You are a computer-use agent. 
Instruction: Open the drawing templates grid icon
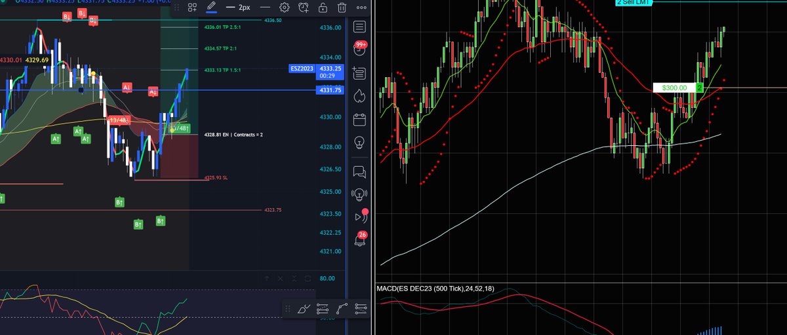coord(192,8)
